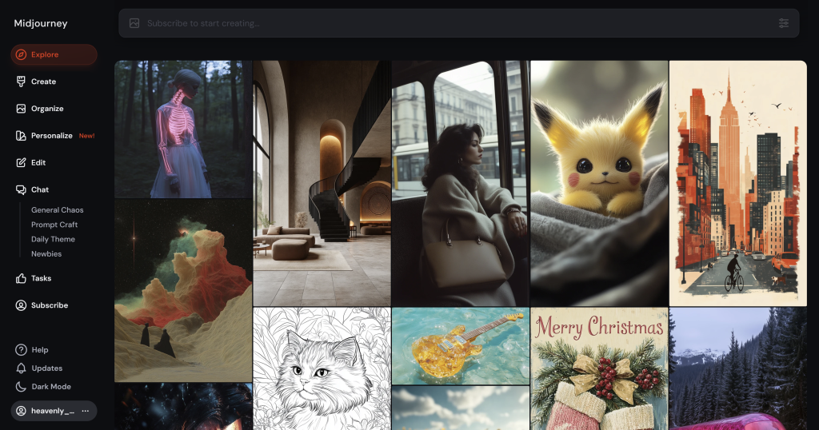Click the Edit pencil icon
The width and height of the screenshot is (819, 430).
21,163
